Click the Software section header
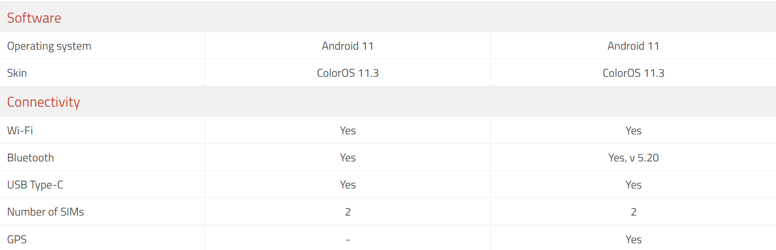The height and width of the screenshot is (250, 776). click(34, 18)
